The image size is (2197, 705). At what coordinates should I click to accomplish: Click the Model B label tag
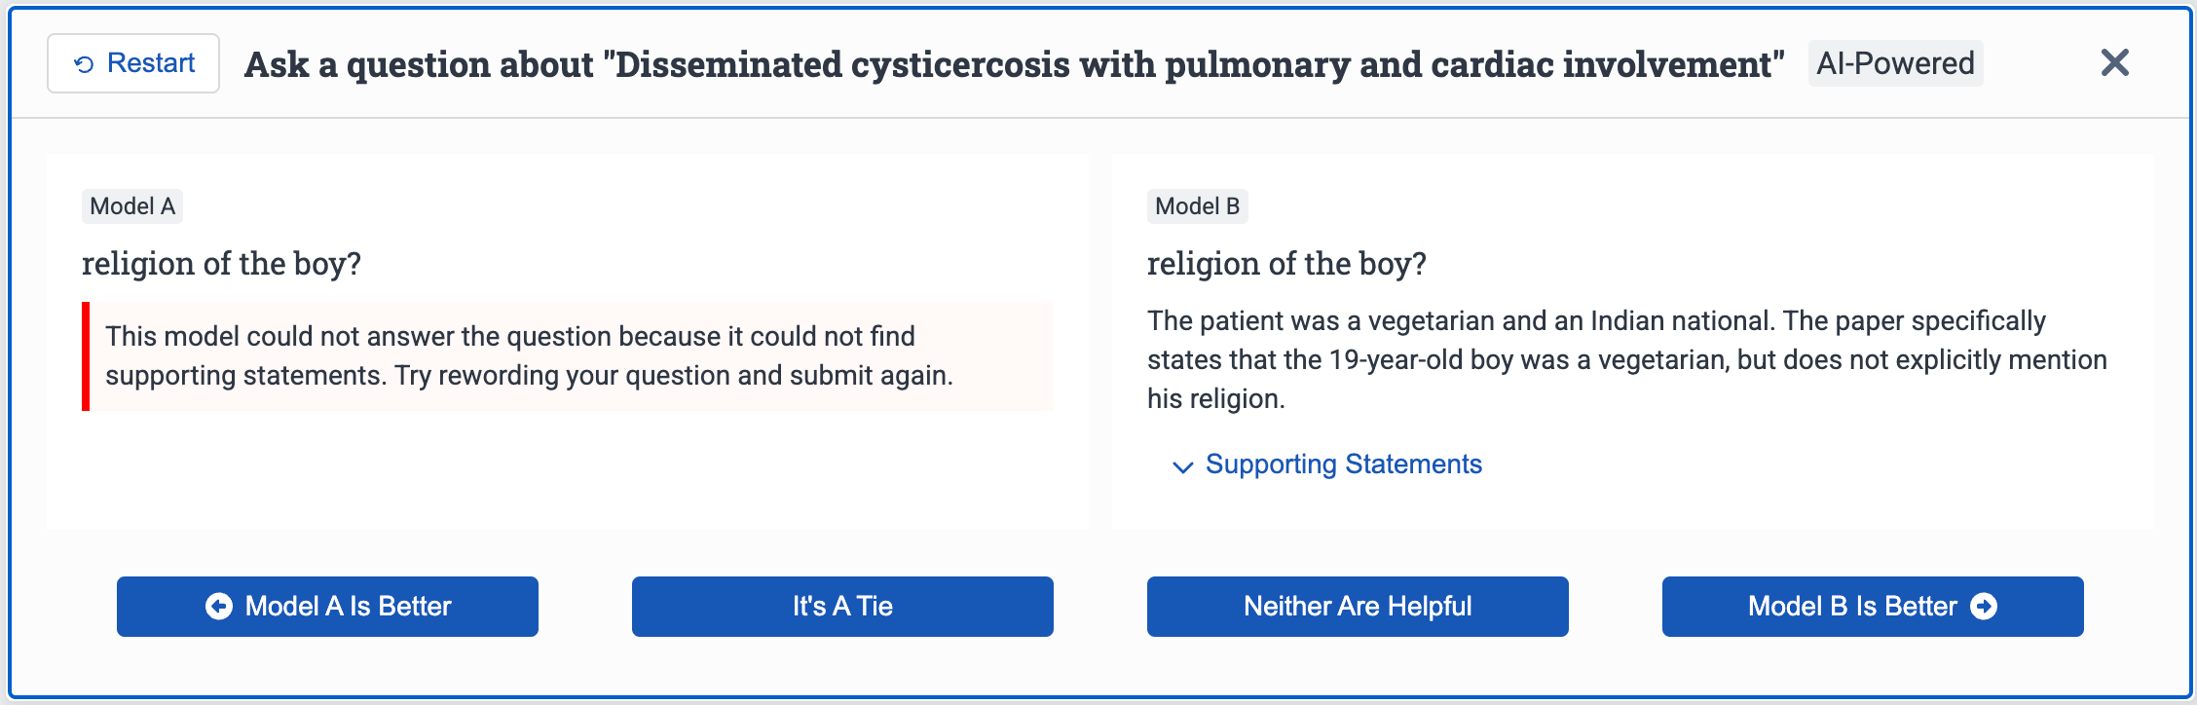point(1197,206)
